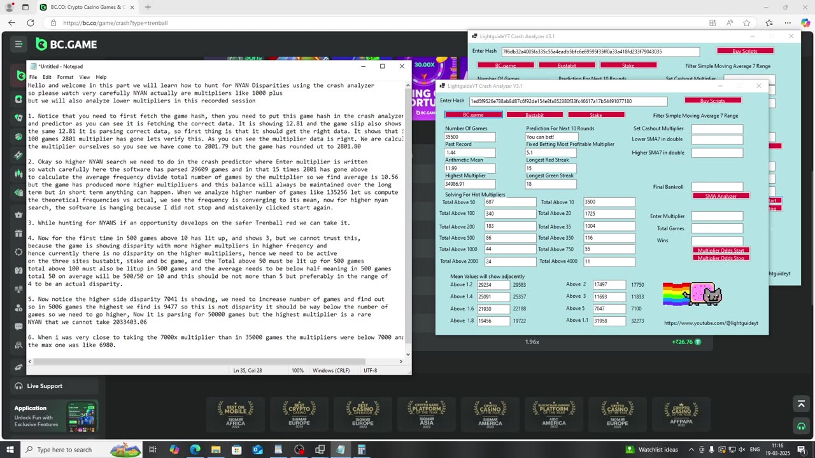Click the browser address bar URL
The height and width of the screenshot is (458, 815).
[115, 23]
